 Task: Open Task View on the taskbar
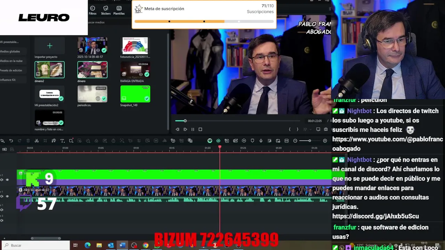click(x=75, y=245)
